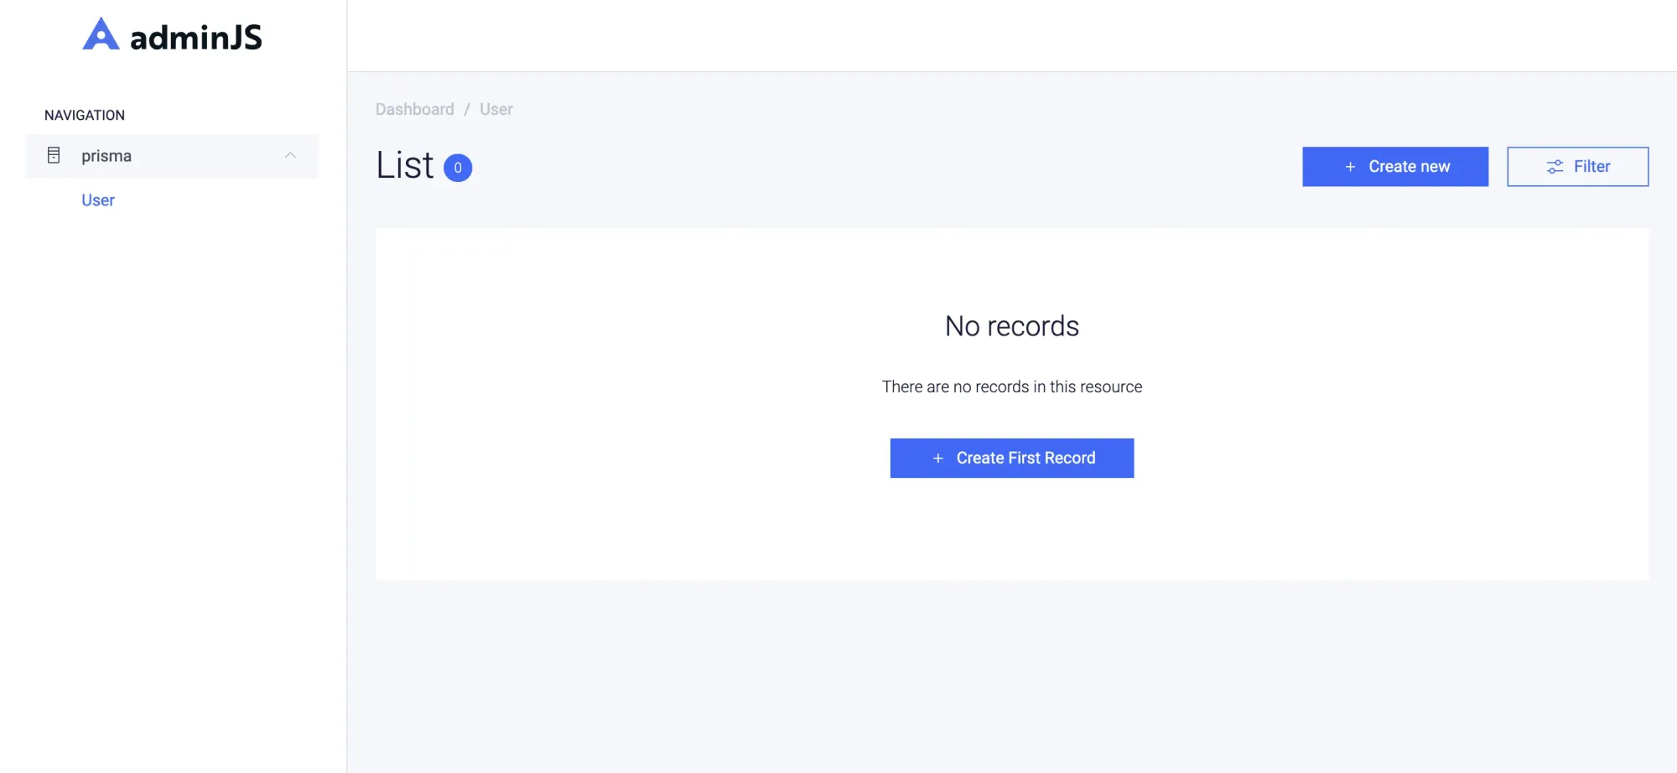
Task: Click the adminJS brand name text
Action: [x=196, y=37]
